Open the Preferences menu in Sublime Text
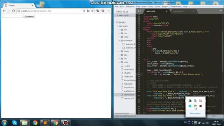 point(176,7)
